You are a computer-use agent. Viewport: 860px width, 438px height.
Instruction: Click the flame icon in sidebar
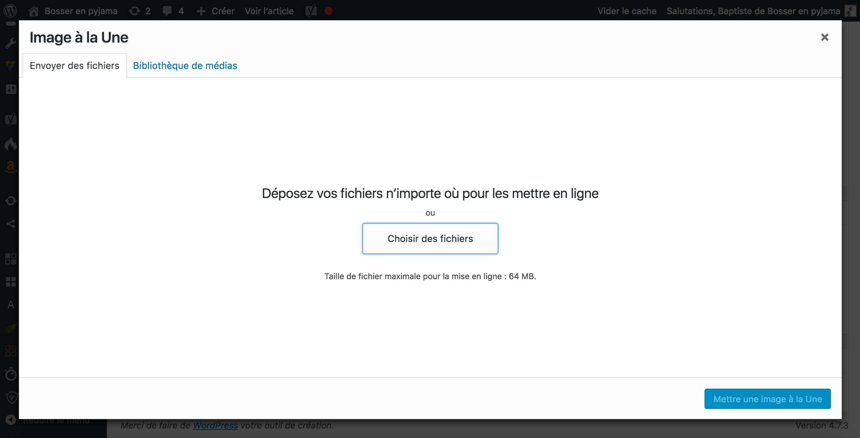click(x=11, y=144)
